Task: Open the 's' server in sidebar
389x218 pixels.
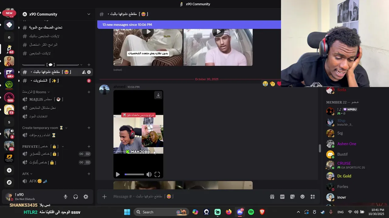Action: pyautogui.click(x=9, y=122)
